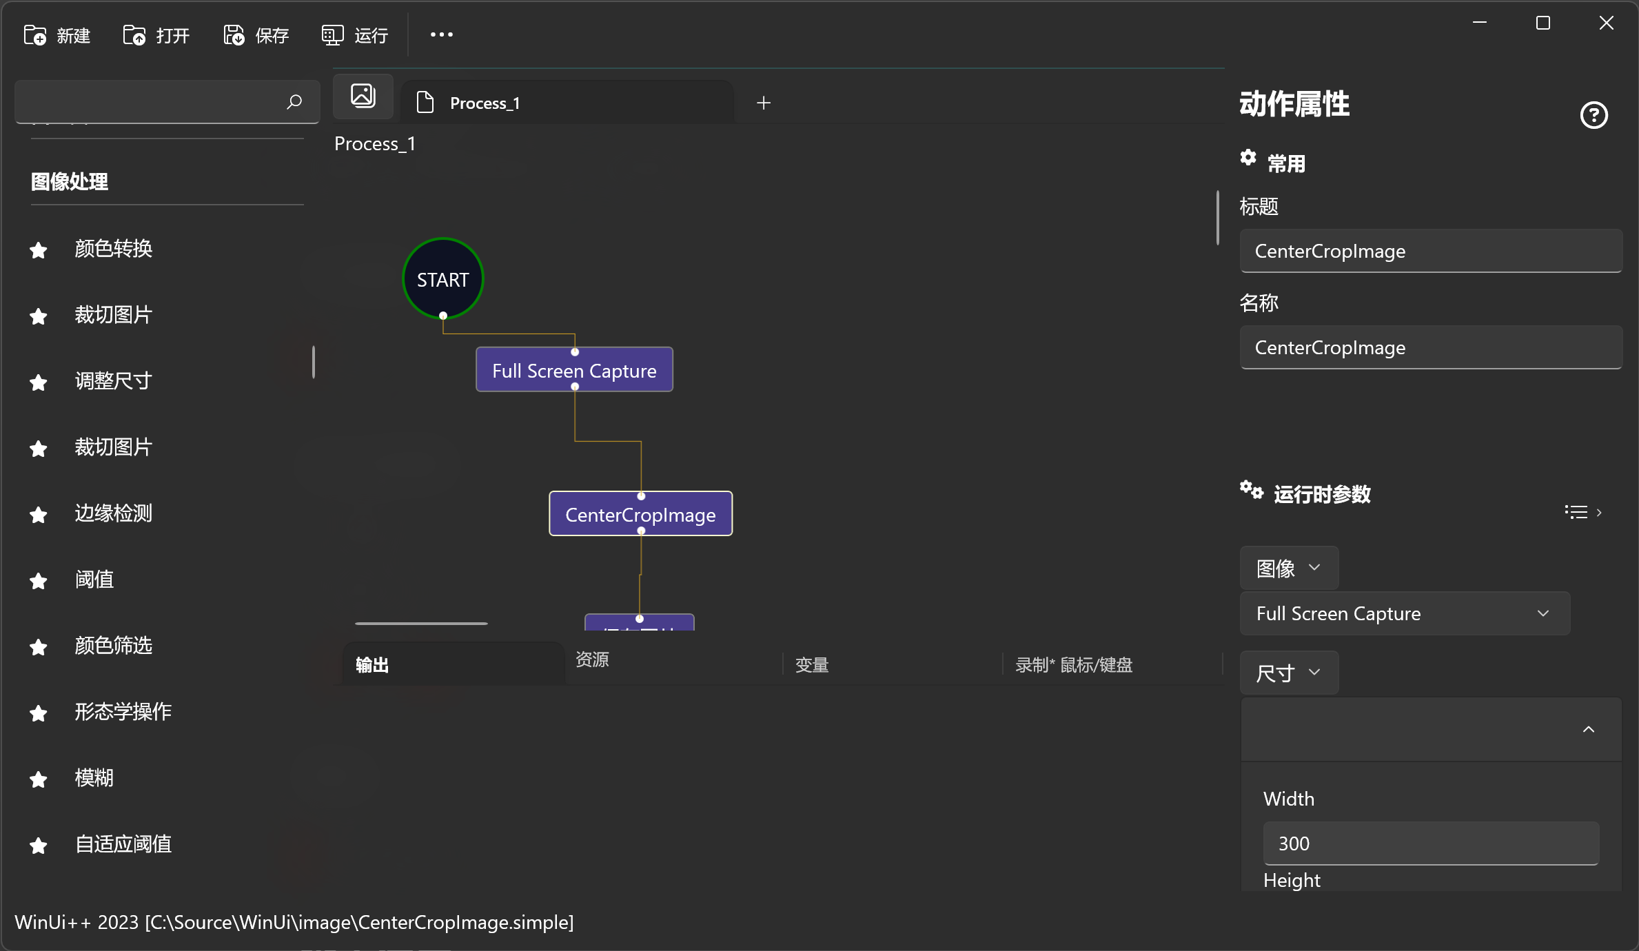Image resolution: width=1639 pixels, height=951 pixels.
Task: Click the Run (运行) icon
Action: 332,34
